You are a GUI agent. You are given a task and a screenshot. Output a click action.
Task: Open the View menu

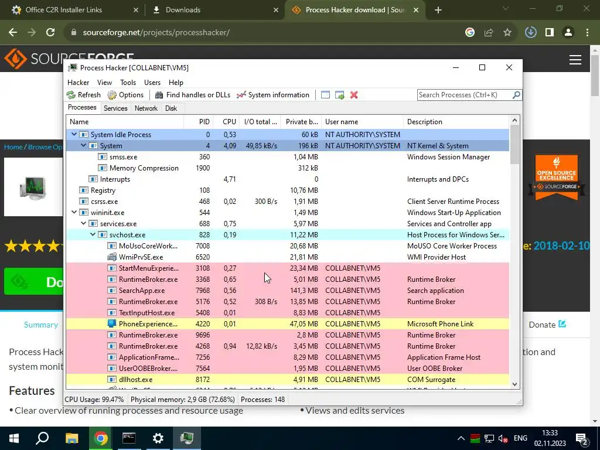coord(104,82)
